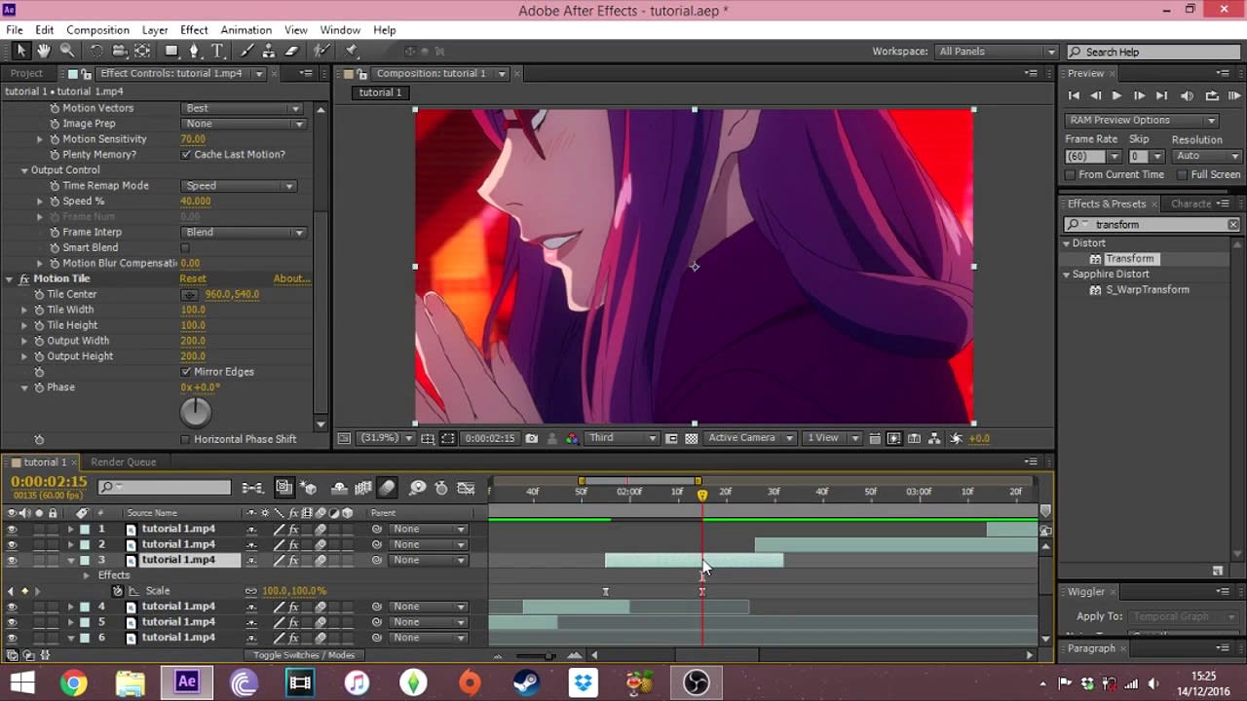Click Reset on the Motion Tile effect
This screenshot has width=1247, height=701.
pyautogui.click(x=192, y=278)
